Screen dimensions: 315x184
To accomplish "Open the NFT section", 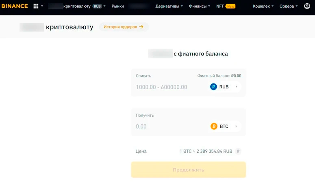I will coord(220,6).
